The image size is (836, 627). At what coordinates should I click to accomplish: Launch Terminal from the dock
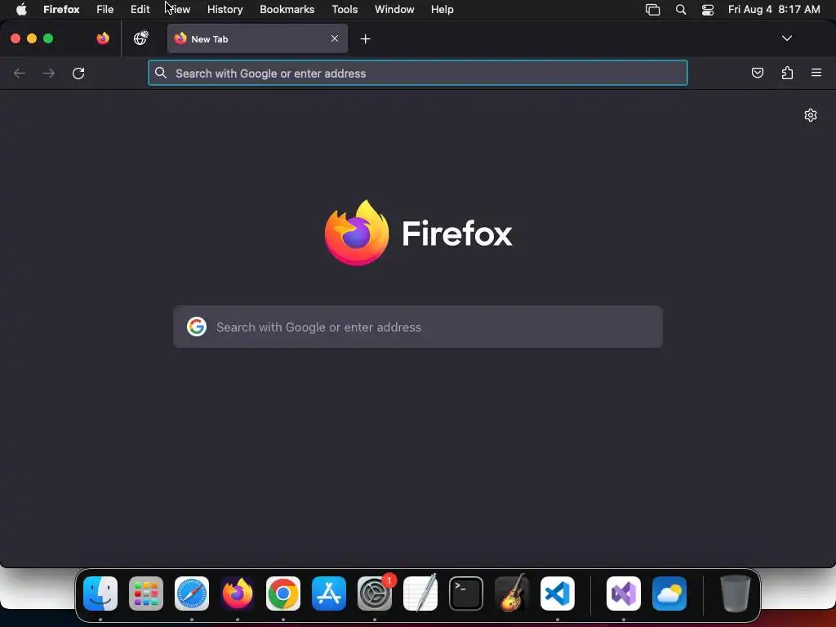pos(466,594)
